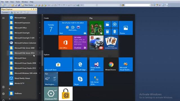Open the Object Explorer window position dropdown arrow
Image resolution: width=180 pixels, height=101 pixels.
(31, 9)
